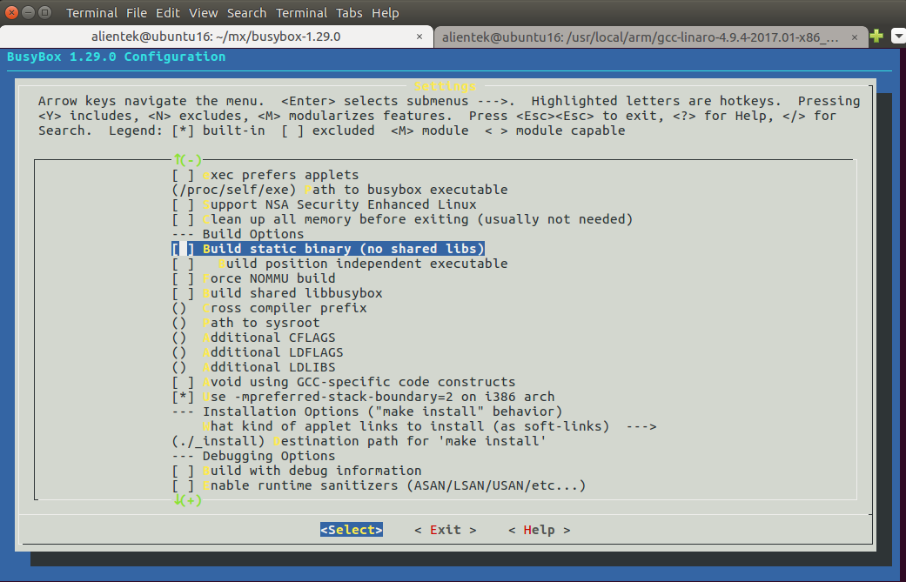The image size is (906, 582).
Task: Open the View menu
Action: (x=204, y=13)
